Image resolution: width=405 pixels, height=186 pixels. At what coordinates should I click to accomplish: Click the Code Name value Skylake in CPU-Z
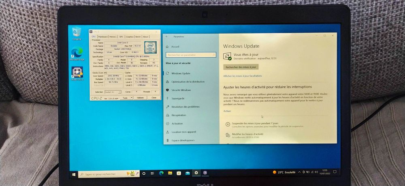[114, 46]
